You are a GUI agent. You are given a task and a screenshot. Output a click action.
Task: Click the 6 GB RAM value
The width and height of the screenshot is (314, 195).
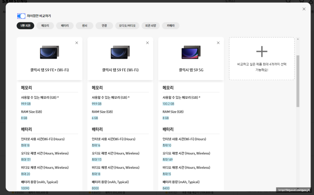pyautogui.click(x=95, y=118)
